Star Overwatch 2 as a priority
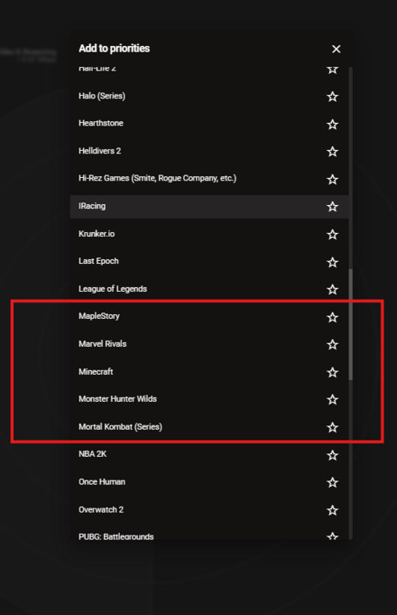 pyautogui.click(x=332, y=510)
